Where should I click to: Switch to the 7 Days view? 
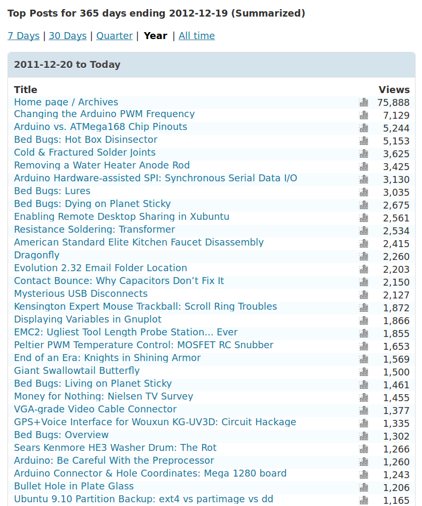coord(24,36)
